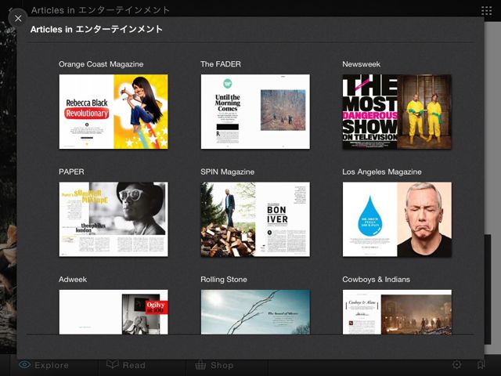Click the Adweek title label

click(73, 280)
